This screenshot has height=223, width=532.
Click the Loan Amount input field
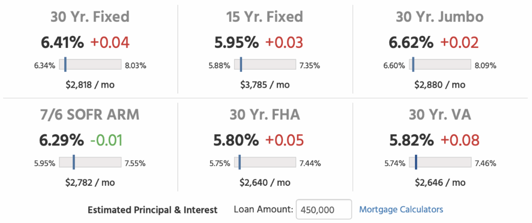tap(323, 210)
